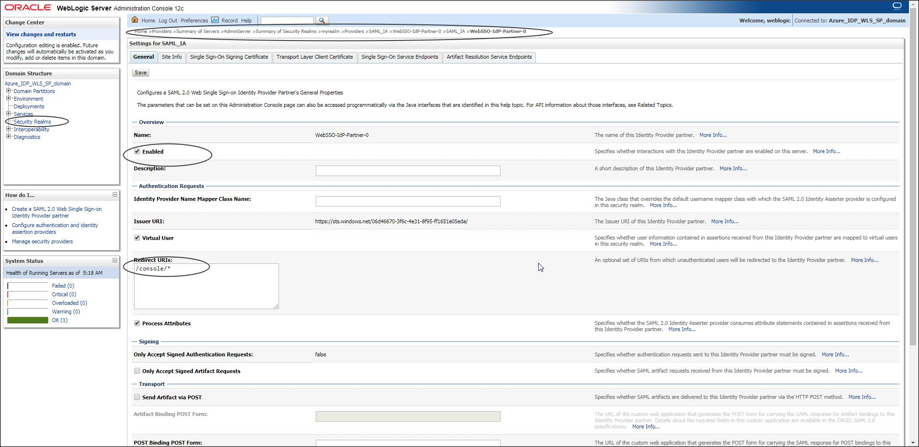Toggle the Process Attributes checkbox
919x447 pixels.
[137, 323]
